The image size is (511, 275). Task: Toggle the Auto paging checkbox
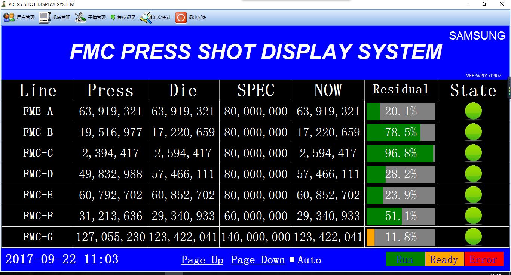[x=292, y=260]
